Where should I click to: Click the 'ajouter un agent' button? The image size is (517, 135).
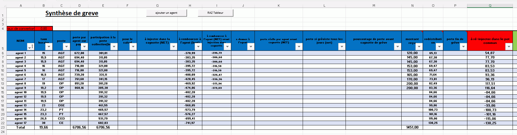166,13
